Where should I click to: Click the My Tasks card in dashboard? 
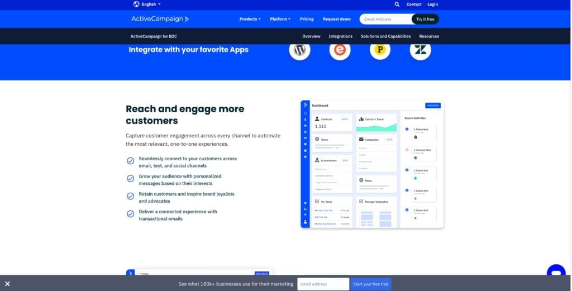(332, 212)
